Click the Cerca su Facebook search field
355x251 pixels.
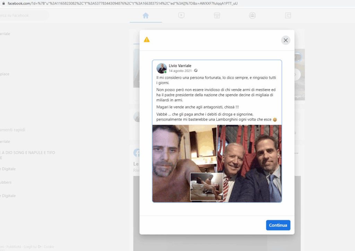(x=24, y=16)
